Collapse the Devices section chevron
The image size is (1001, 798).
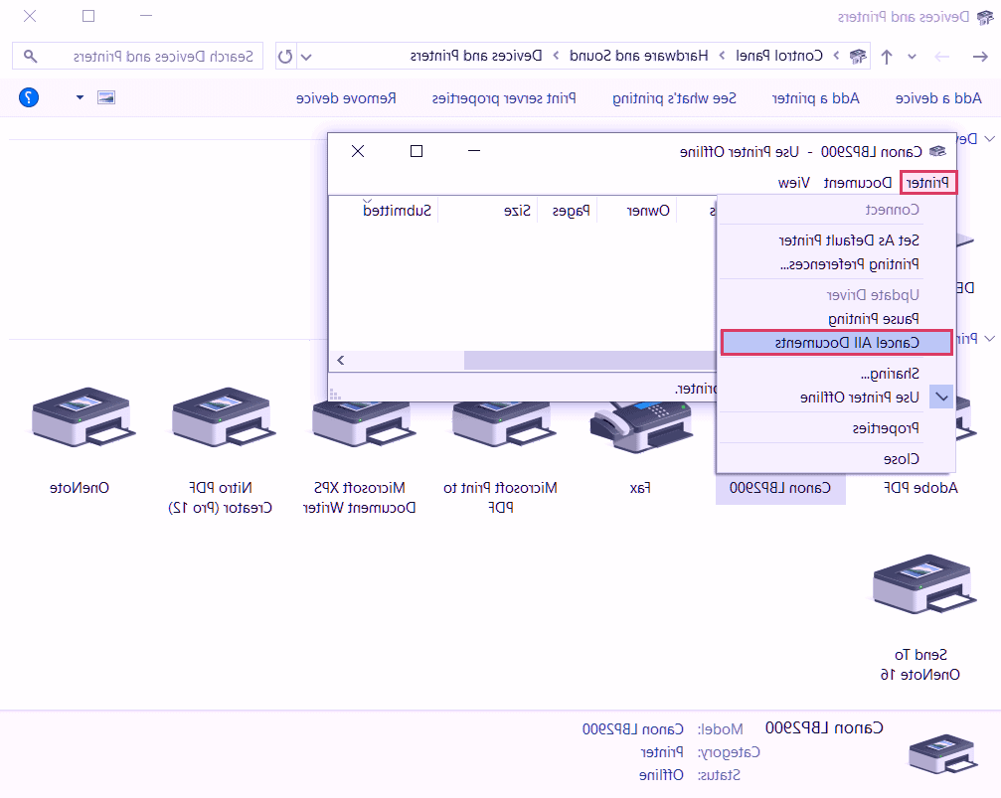coord(989,138)
